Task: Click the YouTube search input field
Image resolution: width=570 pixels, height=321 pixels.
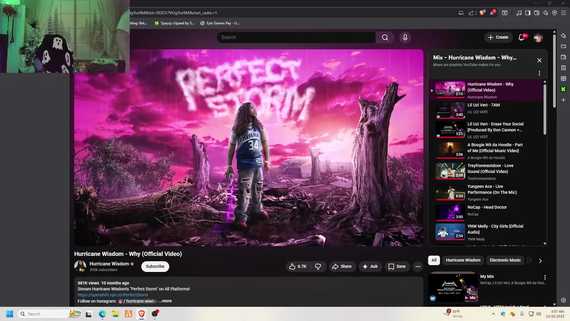Action: pyautogui.click(x=296, y=37)
